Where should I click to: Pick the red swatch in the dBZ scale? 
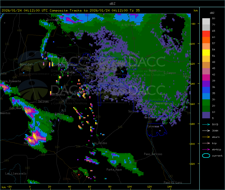point(206,34)
